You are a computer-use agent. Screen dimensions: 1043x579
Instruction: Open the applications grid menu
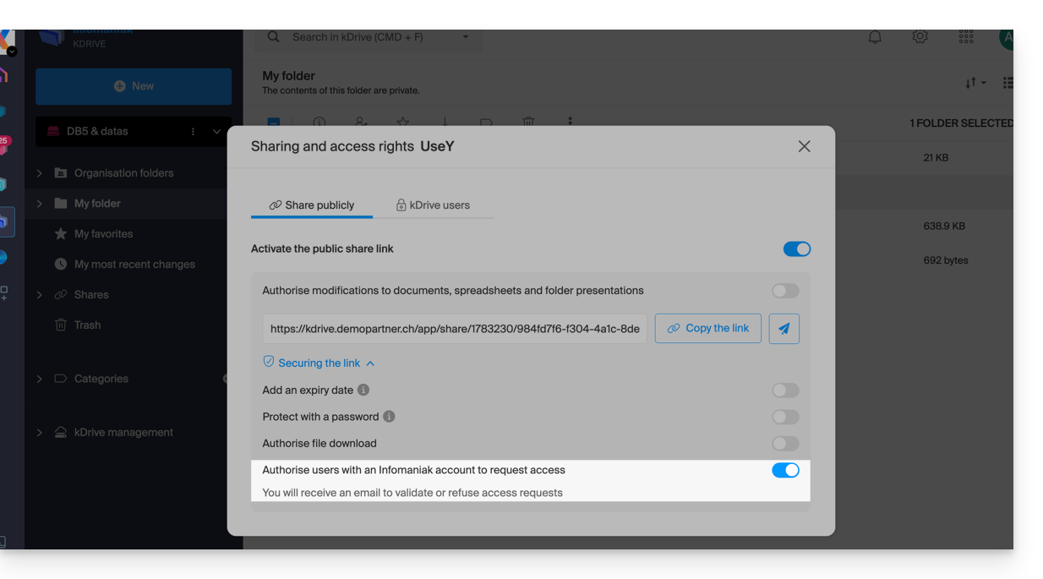pyautogui.click(x=966, y=37)
